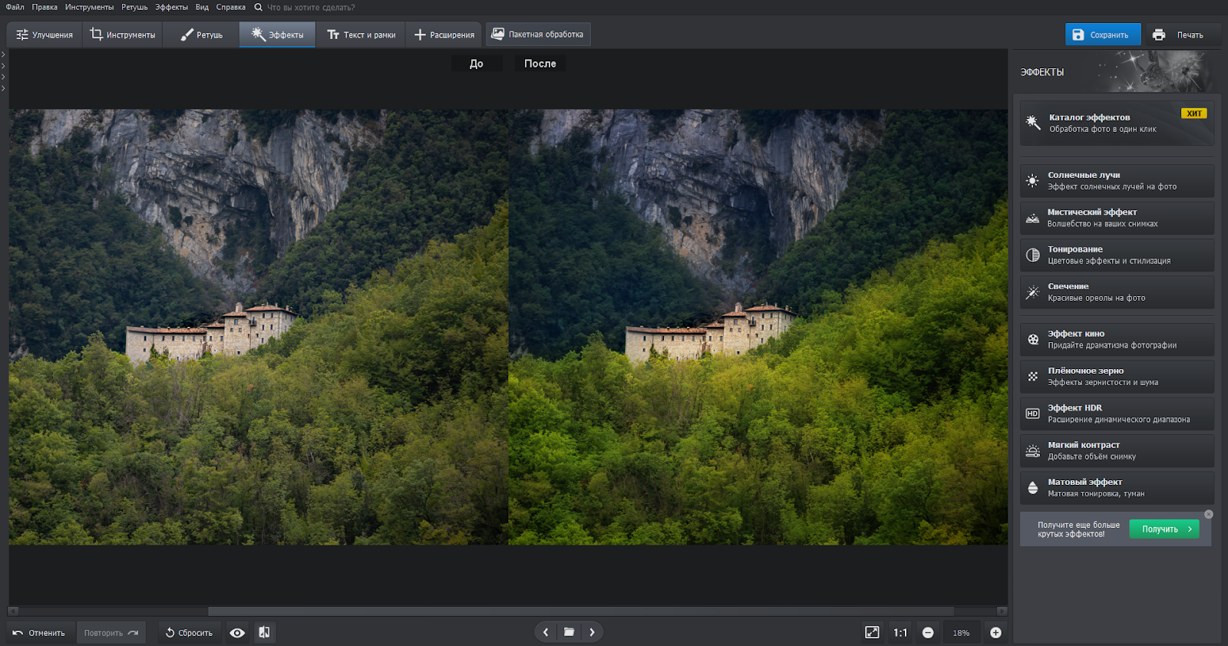Image resolution: width=1228 pixels, height=646 pixels.
Task: Click the green Получить button
Action: [1164, 529]
